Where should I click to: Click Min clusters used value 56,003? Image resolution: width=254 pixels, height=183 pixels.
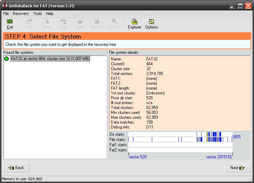pyautogui.click(x=152, y=113)
